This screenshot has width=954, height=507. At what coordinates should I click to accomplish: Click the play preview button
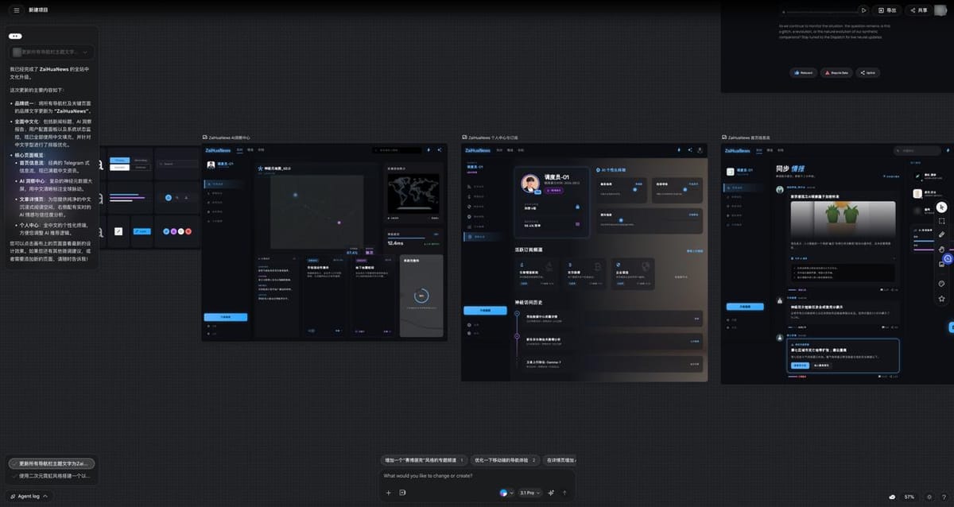863,10
